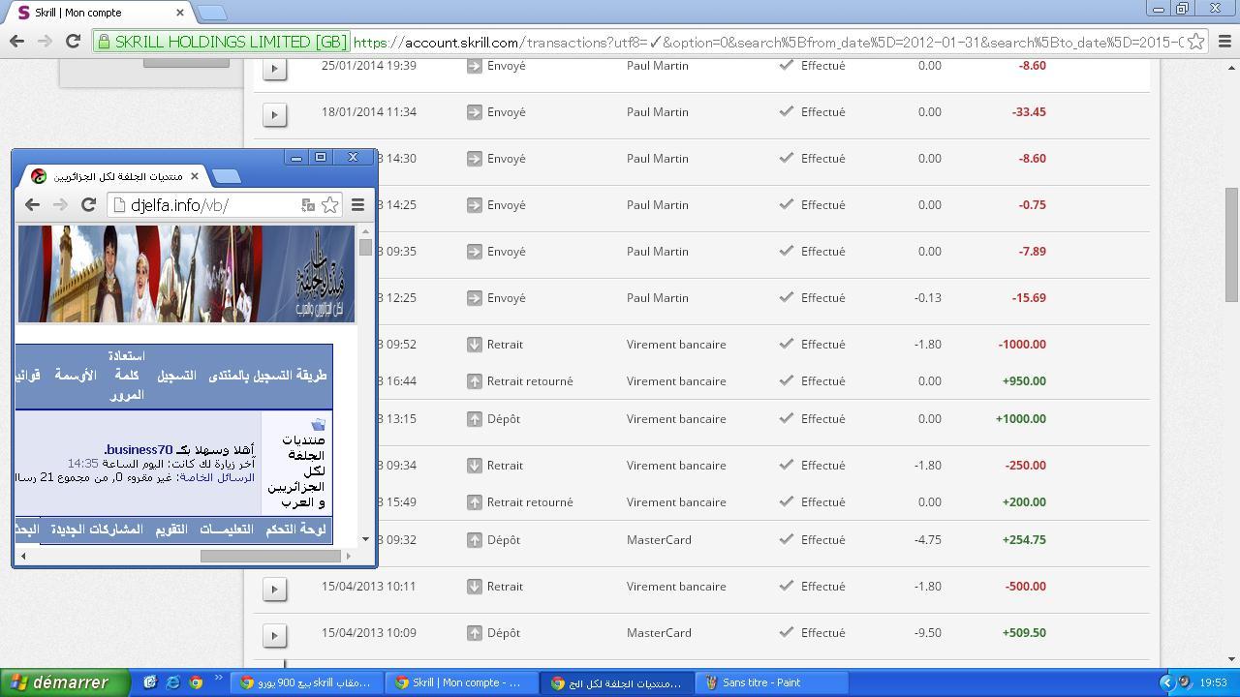Viewport: 1240px width, 697px height.
Task: Click the reload button in the Skrill browser window
Action: pos(73,41)
